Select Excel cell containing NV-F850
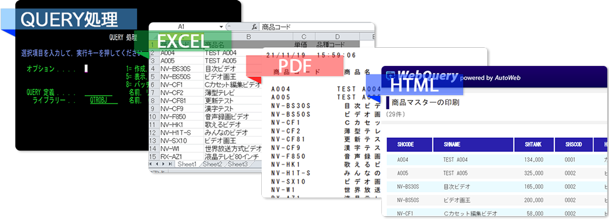 pos(182,117)
